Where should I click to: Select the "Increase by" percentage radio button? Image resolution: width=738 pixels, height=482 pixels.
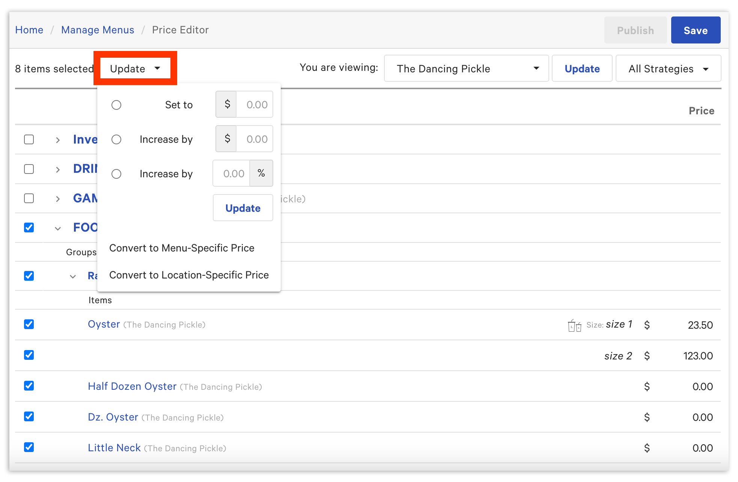(x=116, y=174)
